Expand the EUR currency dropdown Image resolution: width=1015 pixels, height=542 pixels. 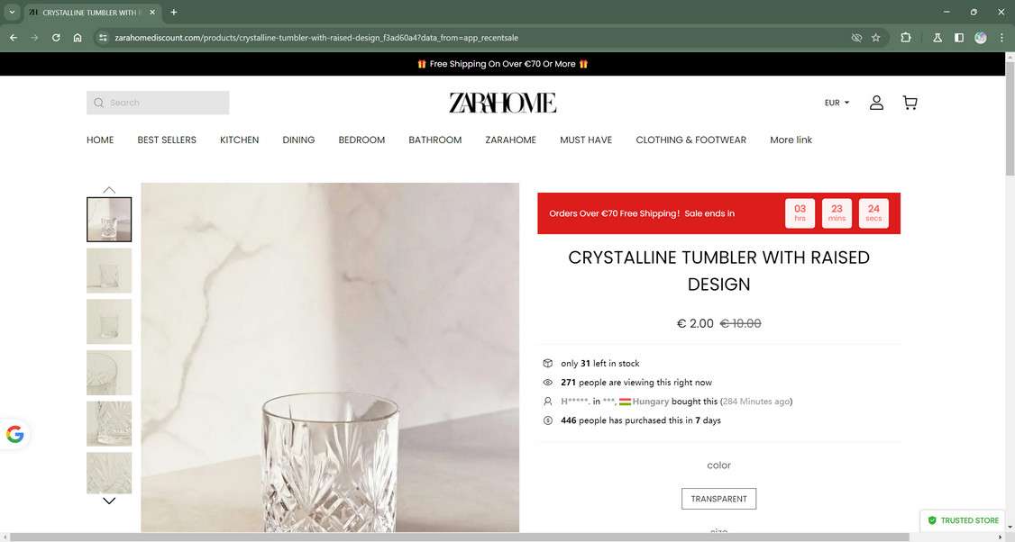click(x=837, y=103)
